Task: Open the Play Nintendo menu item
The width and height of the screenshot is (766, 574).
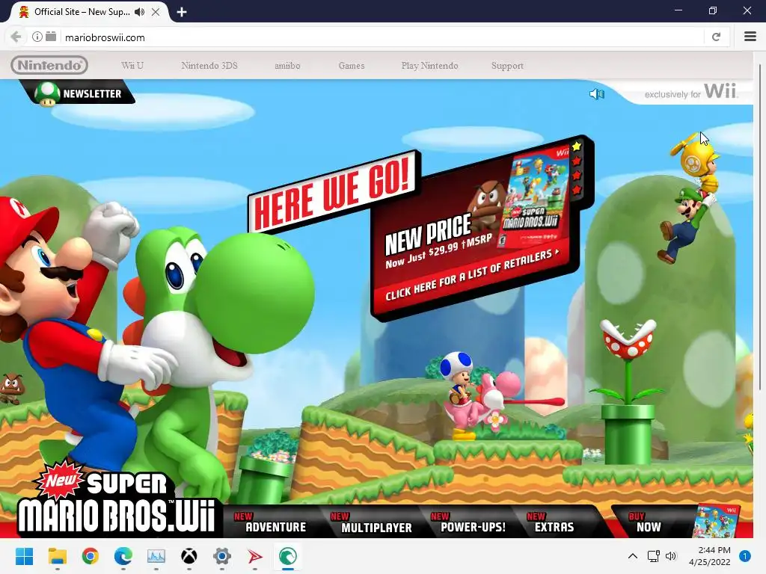Action: click(x=429, y=66)
